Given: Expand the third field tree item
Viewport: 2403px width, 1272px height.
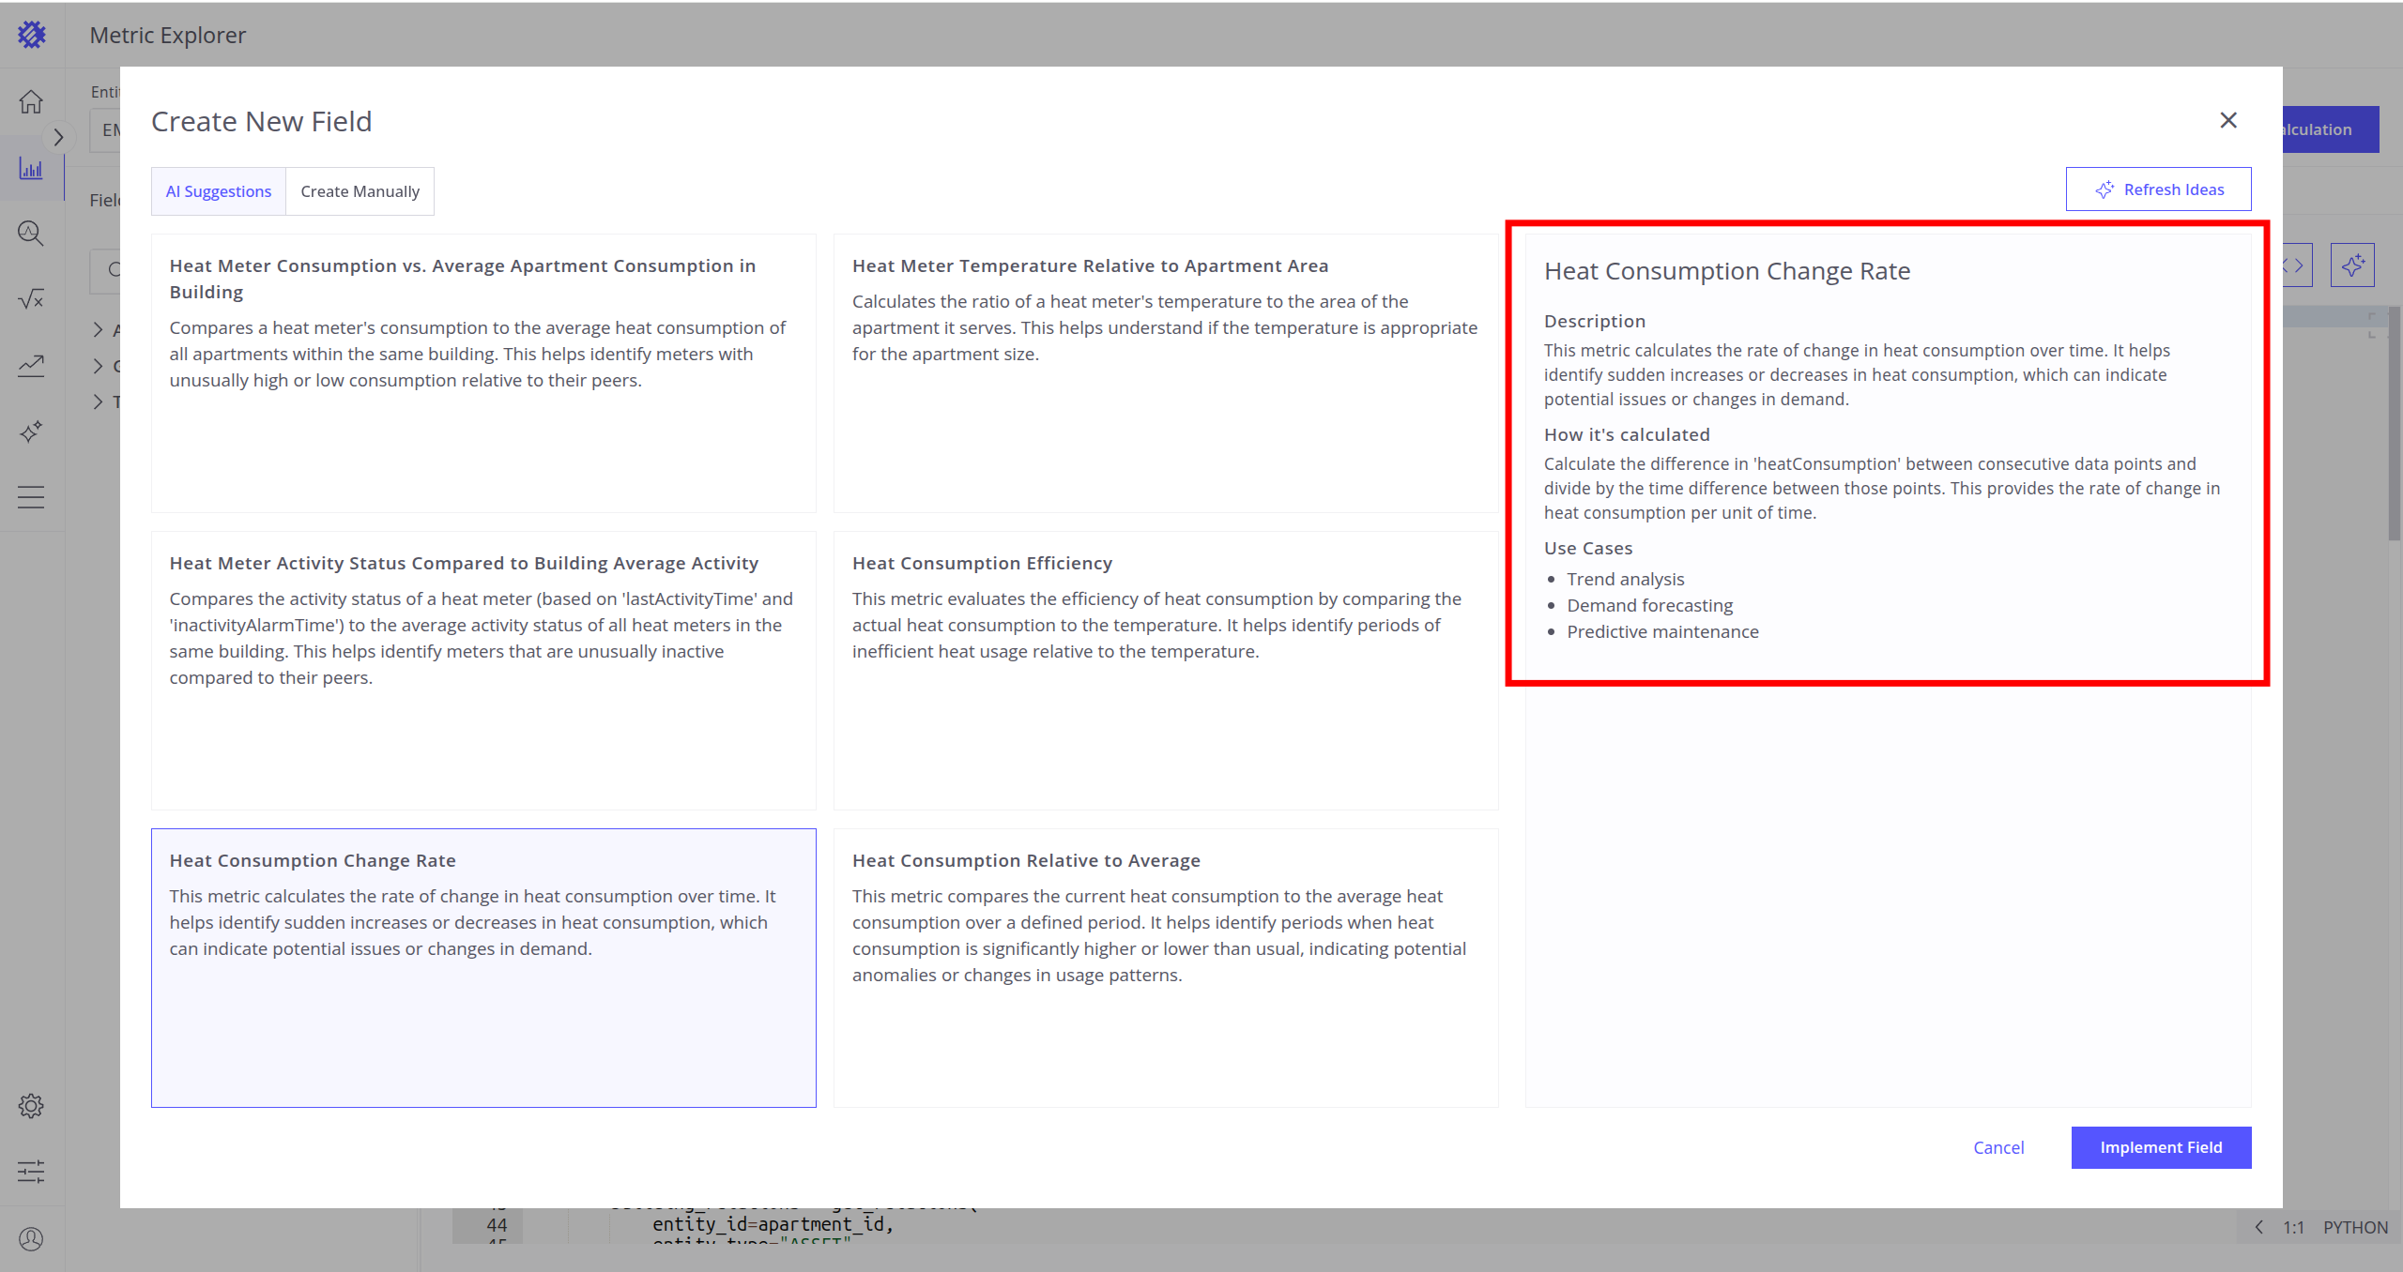Looking at the screenshot, I should (98, 401).
